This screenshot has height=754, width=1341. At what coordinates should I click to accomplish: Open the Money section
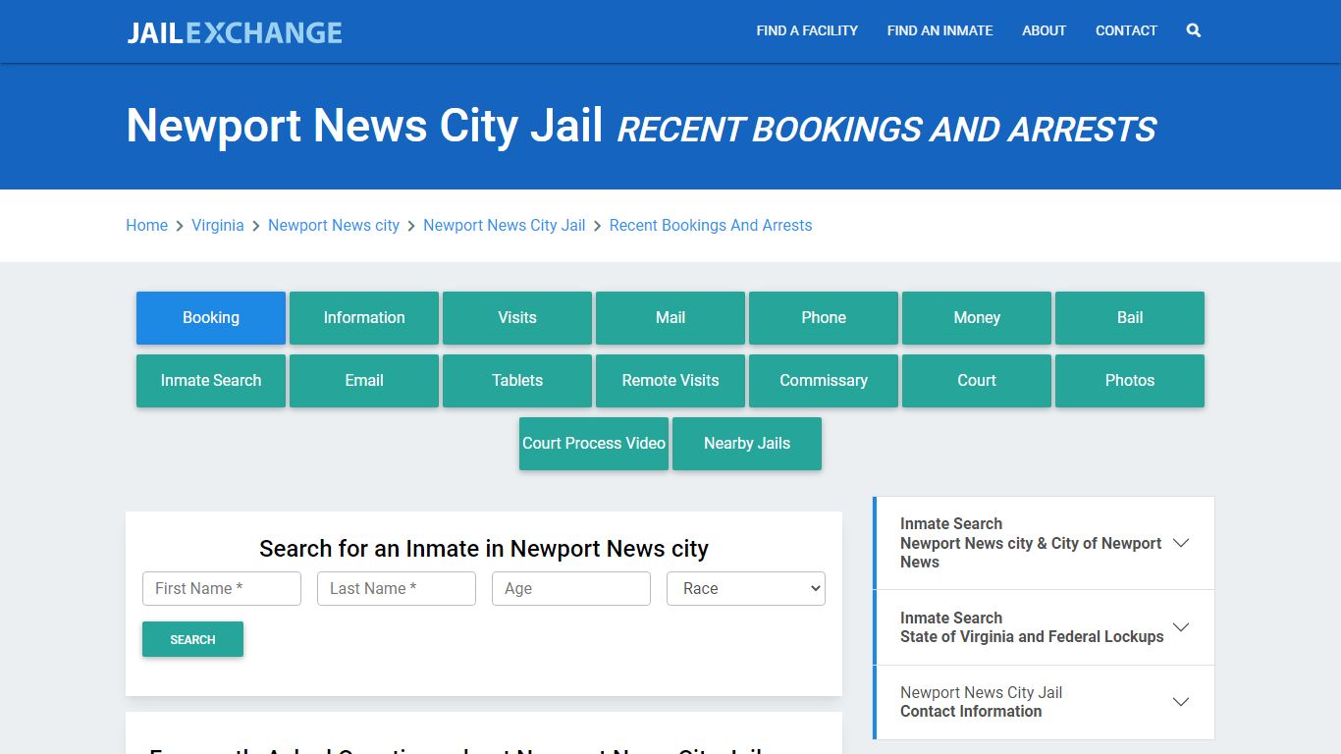pyautogui.click(x=977, y=317)
